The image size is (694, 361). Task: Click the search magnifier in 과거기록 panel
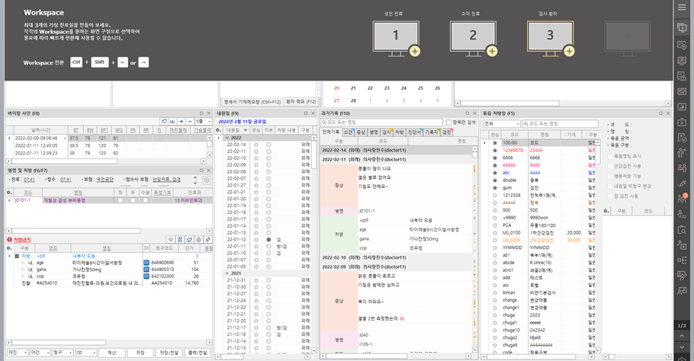[x=324, y=123]
